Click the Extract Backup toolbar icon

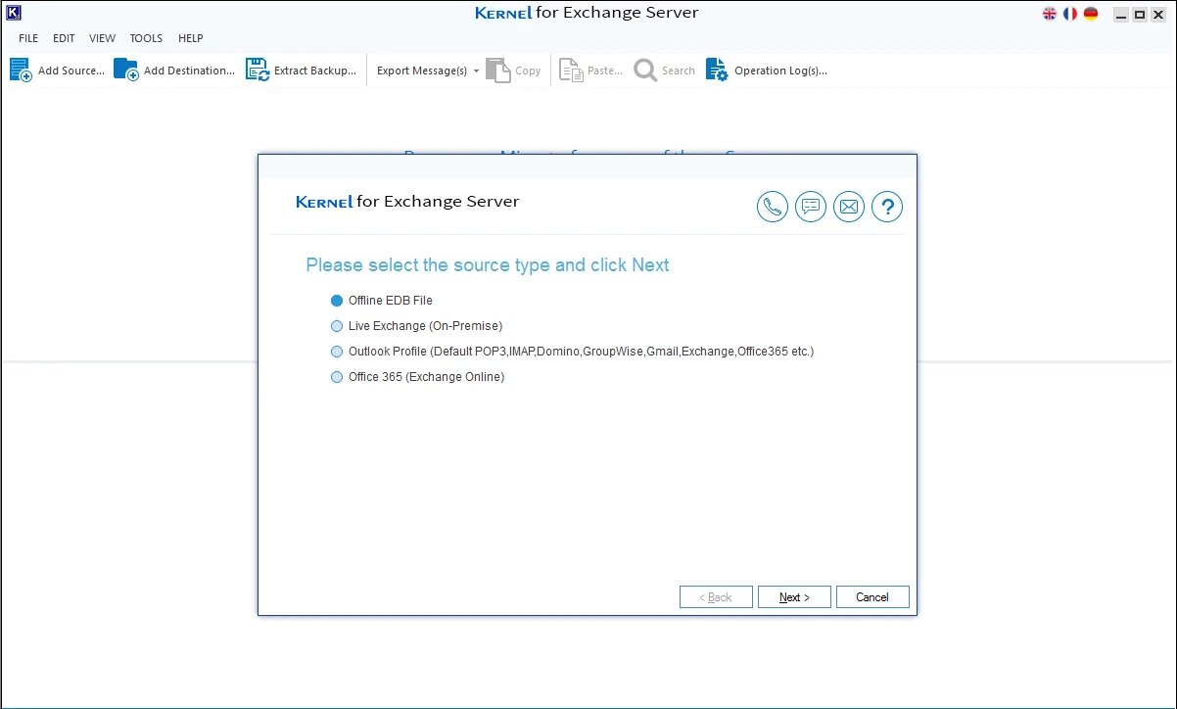pyautogui.click(x=258, y=71)
